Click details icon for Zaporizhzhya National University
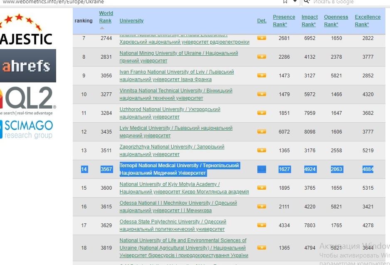 point(262,150)
